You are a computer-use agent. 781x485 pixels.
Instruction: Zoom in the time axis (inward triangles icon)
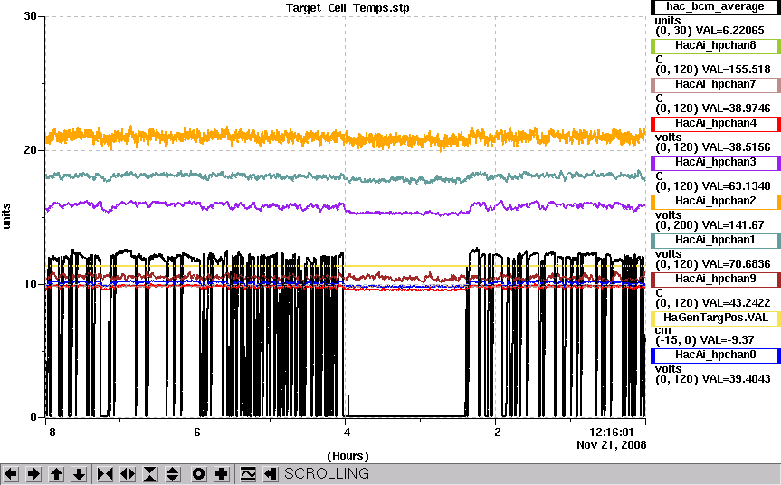click(105, 473)
